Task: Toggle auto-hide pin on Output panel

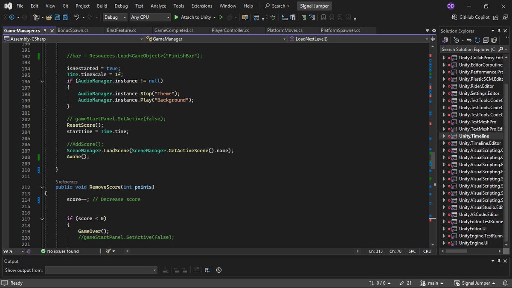Action: [x=500, y=261]
